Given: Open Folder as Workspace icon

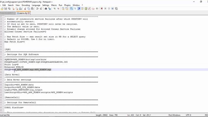Looking at the screenshot, I should pyautogui.click(x=93, y=9).
